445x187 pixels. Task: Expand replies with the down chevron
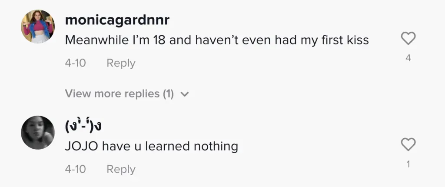pos(184,94)
